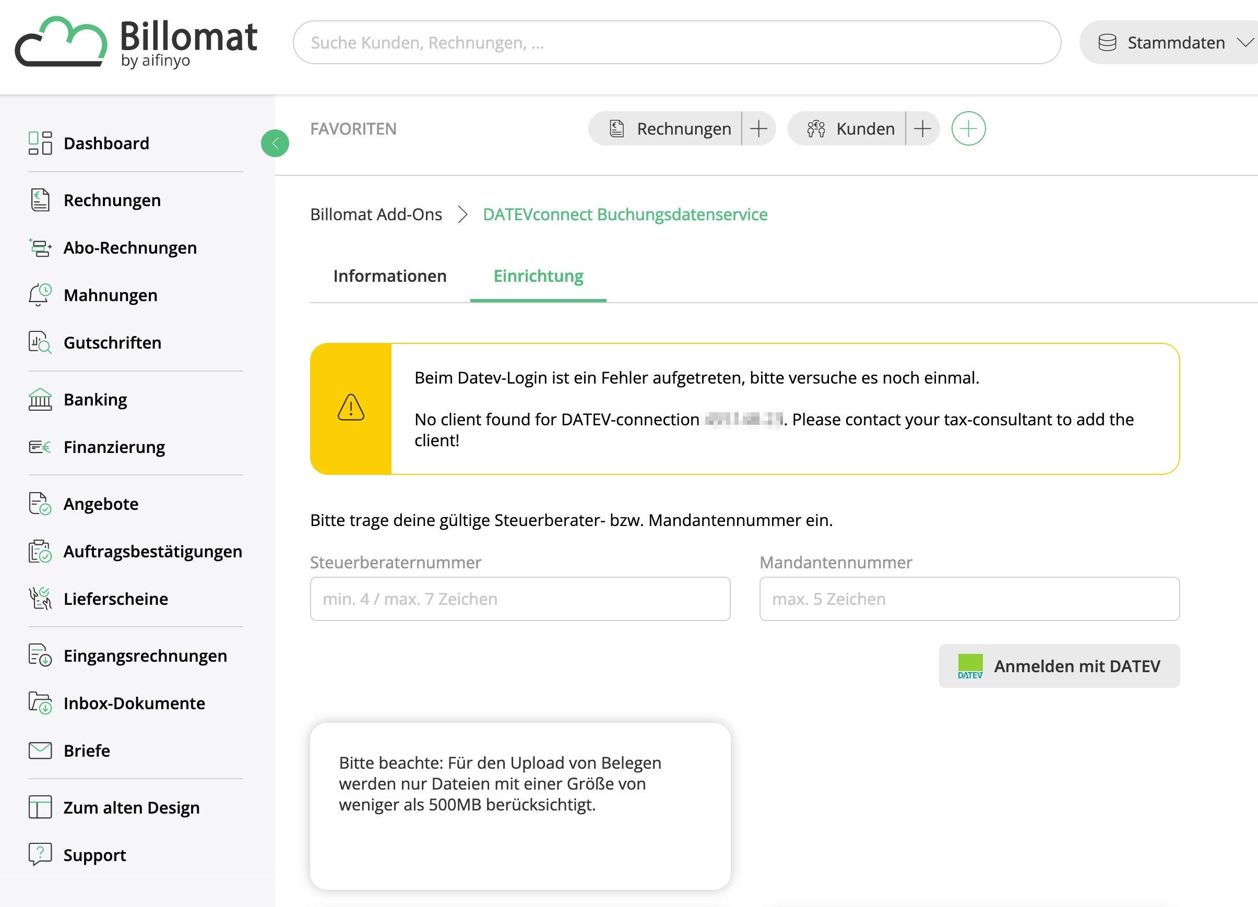
Task: Open Mahnungen in the sidebar menu
Action: click(x=110, y=295)
